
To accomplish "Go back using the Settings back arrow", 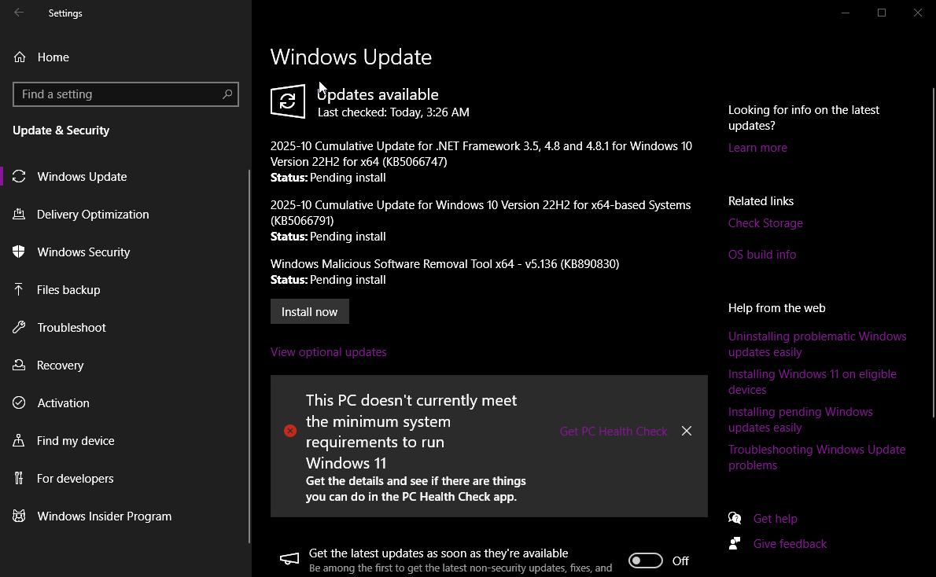I will point(19,13).
